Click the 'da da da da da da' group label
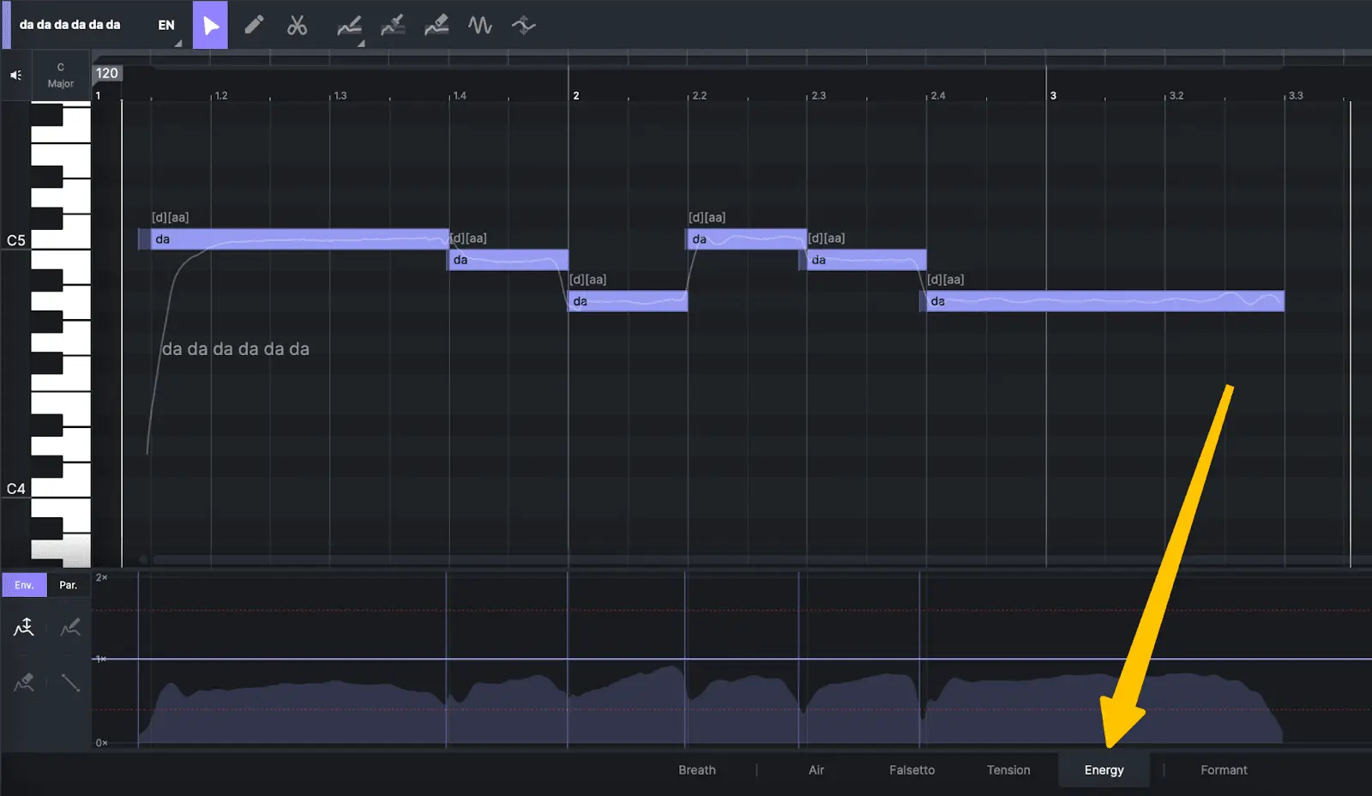The height and width of the screenshot is (796, 1372). [235, 349]
